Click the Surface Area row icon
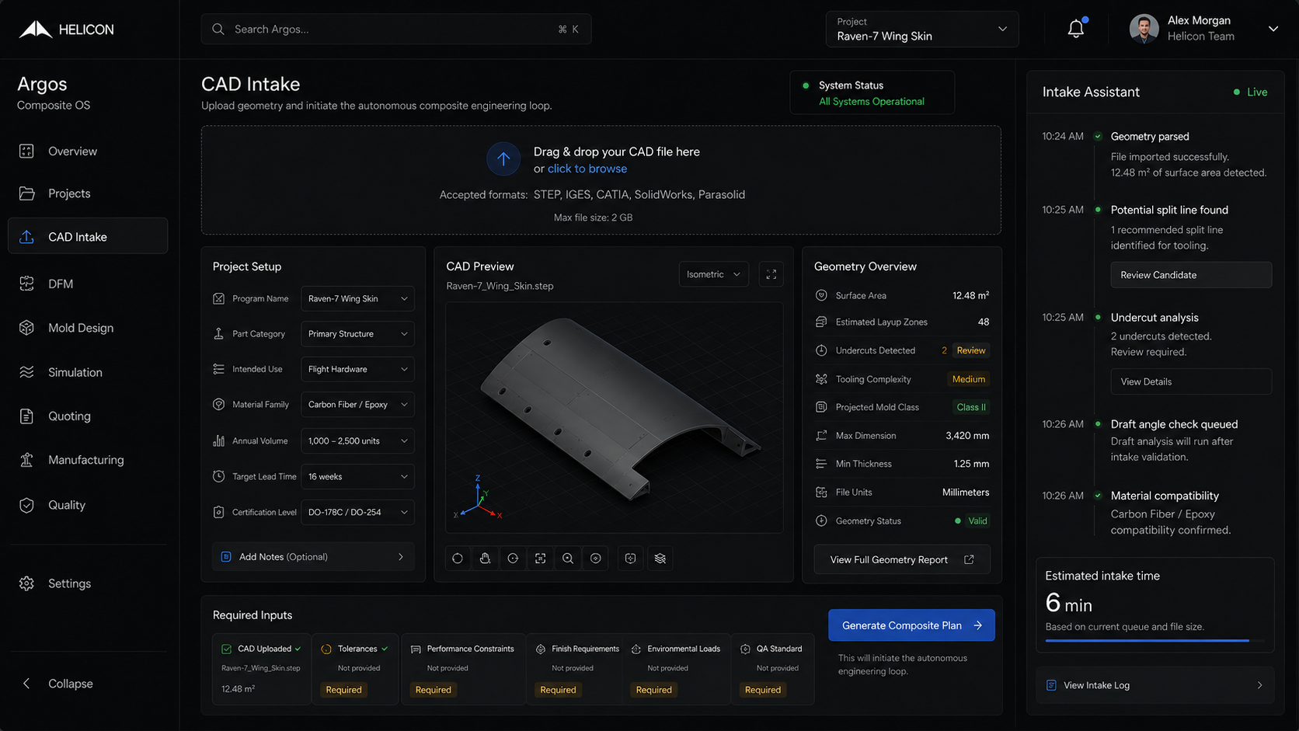 pyautogui.click(x=821, y=295)
